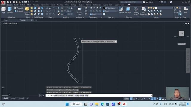The width and height of the screenshot is (191, 107).
Task: Click the Move Gizmo icon
Action: click(x=136, y=11)
